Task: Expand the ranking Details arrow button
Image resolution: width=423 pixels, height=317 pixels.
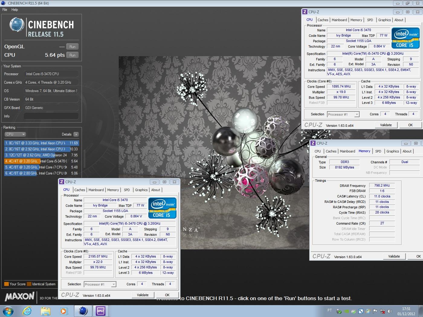Action: pos(76,134)
